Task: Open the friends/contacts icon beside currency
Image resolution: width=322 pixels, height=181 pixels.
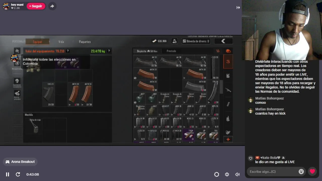Action: pos(174,41)
